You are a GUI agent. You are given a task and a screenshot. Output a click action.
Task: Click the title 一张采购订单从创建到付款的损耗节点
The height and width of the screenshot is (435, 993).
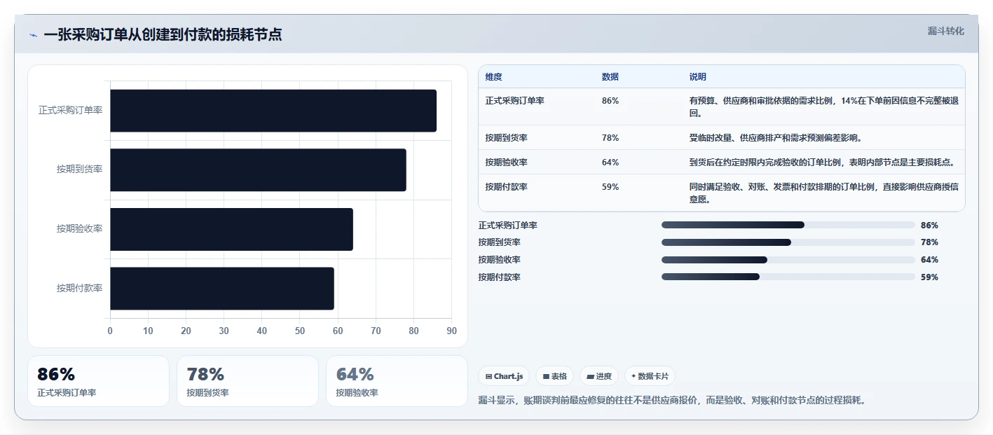pos(163,34)
